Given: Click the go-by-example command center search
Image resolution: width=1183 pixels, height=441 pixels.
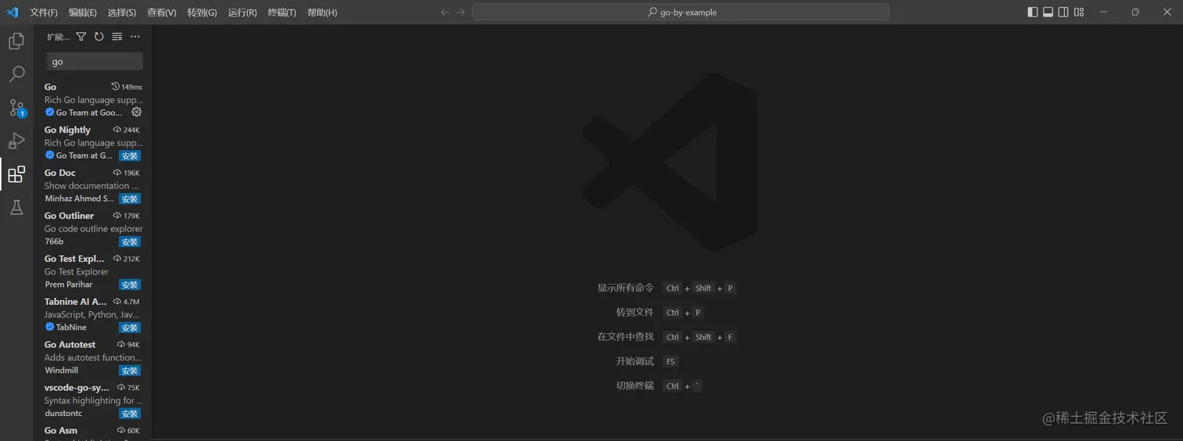Looking at the screenshot, I should coord(681,12).
